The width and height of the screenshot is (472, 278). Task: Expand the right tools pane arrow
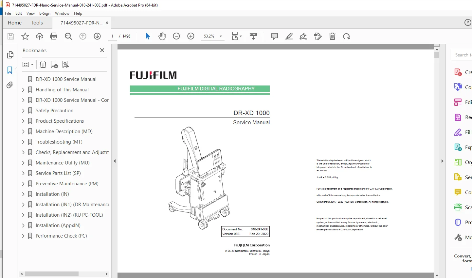point(442,161)
